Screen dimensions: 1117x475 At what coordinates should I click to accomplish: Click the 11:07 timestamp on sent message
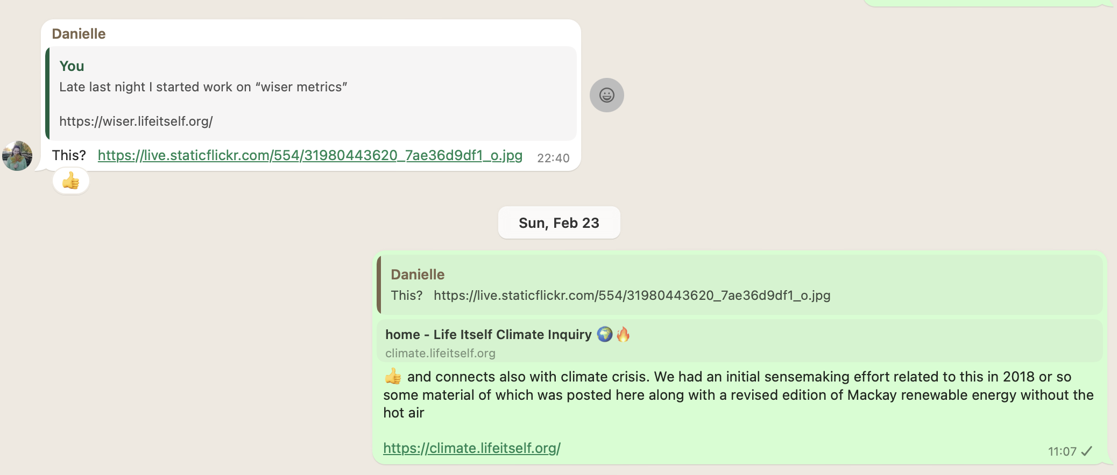(1062, 451)
